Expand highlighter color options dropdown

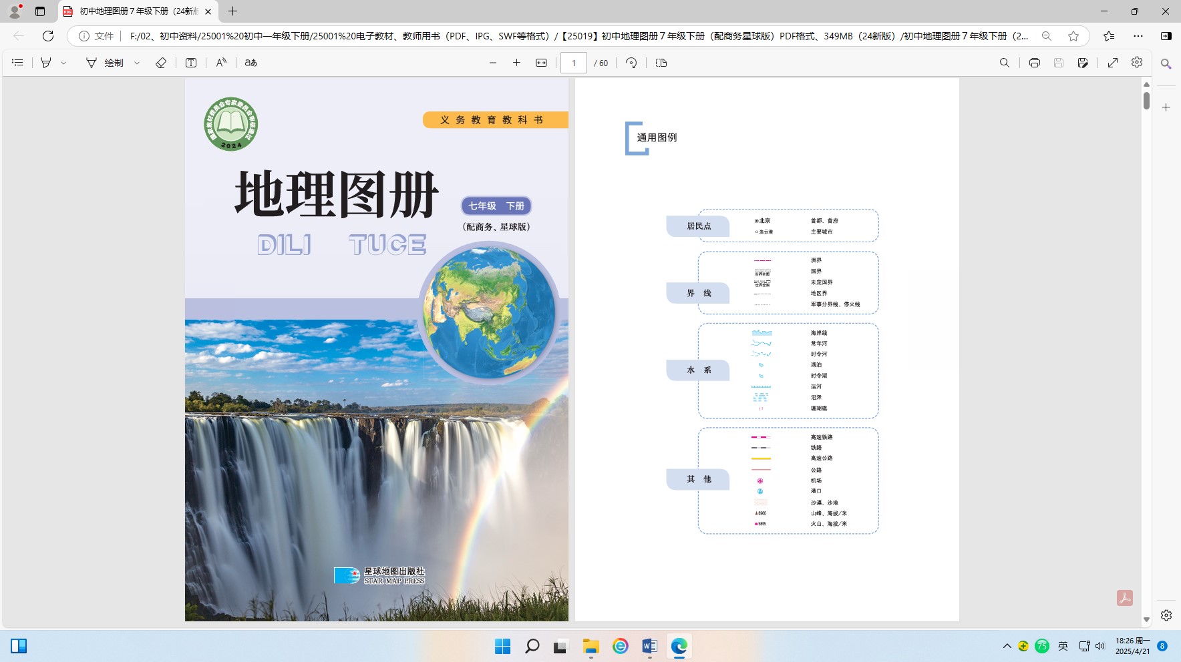coord(64,63)
